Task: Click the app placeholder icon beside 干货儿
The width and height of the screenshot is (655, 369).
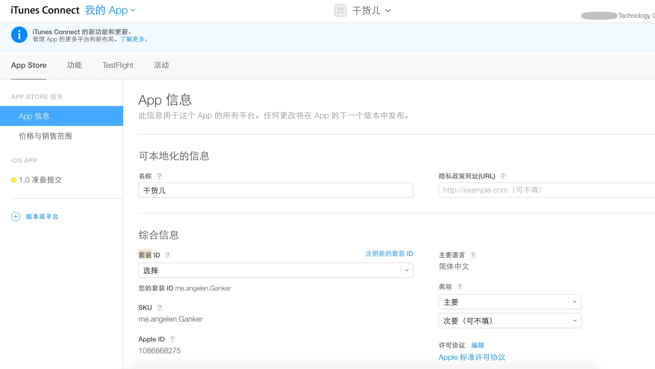Action: pos(340,10)
